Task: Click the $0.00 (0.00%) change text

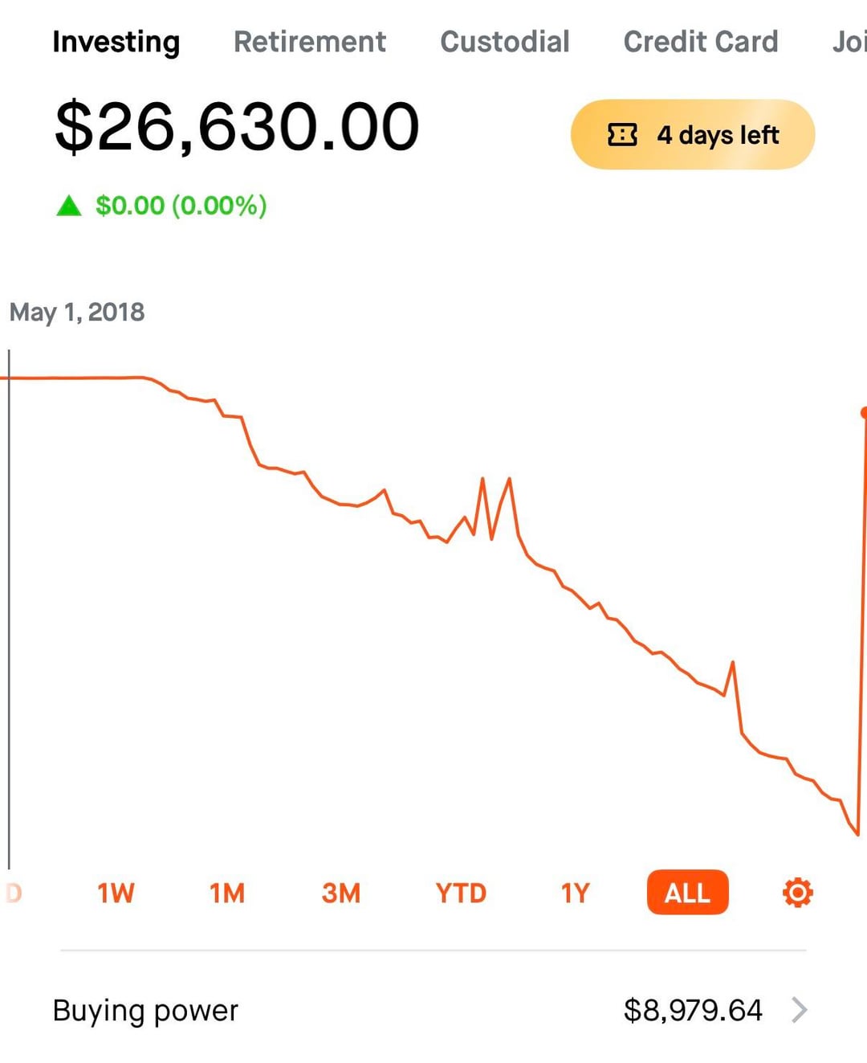Action: 181,206
